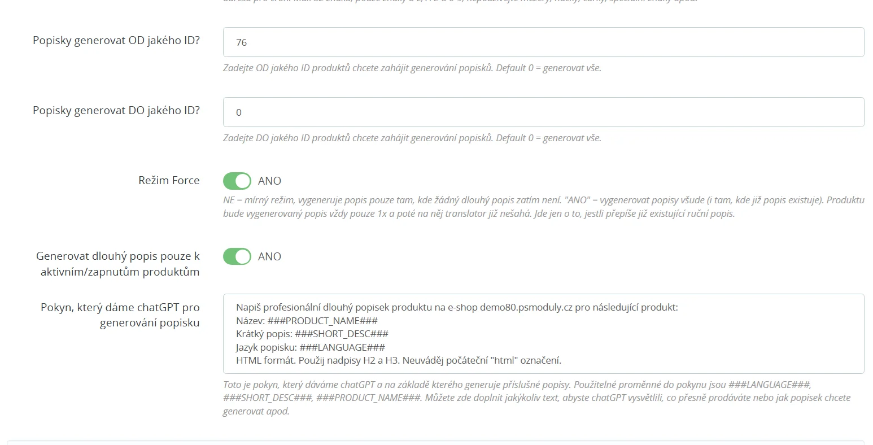Click the ###PRODUCT_NAME### line in the prompt textarea
Screen dimensions: 873x445
pos(307,321)
